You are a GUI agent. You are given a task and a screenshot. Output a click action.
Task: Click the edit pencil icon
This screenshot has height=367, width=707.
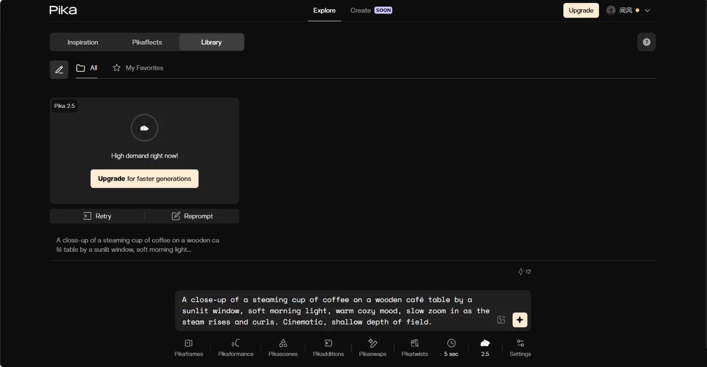(x=59, y=70)
